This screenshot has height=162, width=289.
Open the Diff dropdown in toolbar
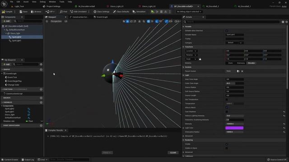coord(50,12)
